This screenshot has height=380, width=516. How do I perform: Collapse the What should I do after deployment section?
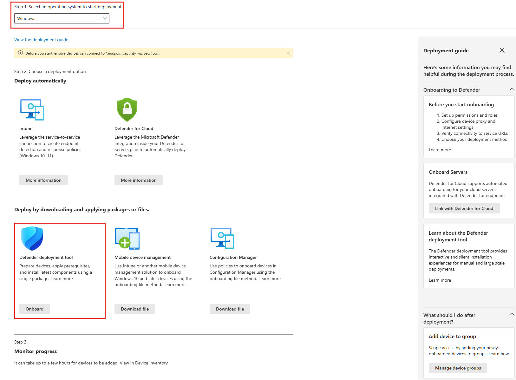(x=512, y=315)
